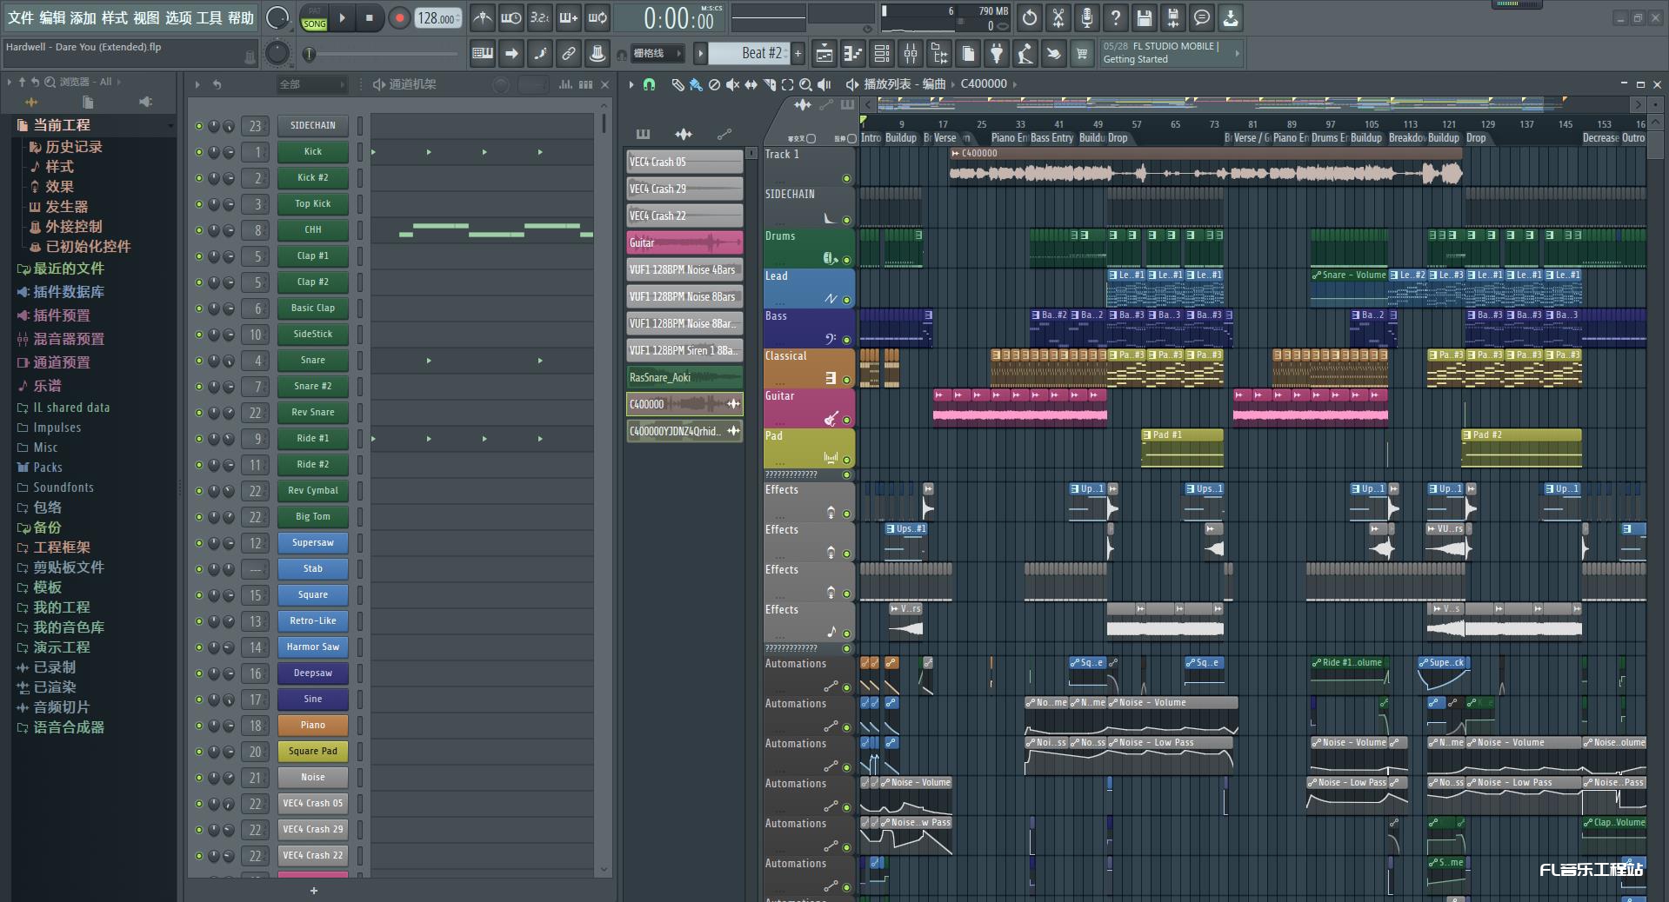
Task: Toggle mute on Pad playlist track
Action: click(x=846, y=460)
